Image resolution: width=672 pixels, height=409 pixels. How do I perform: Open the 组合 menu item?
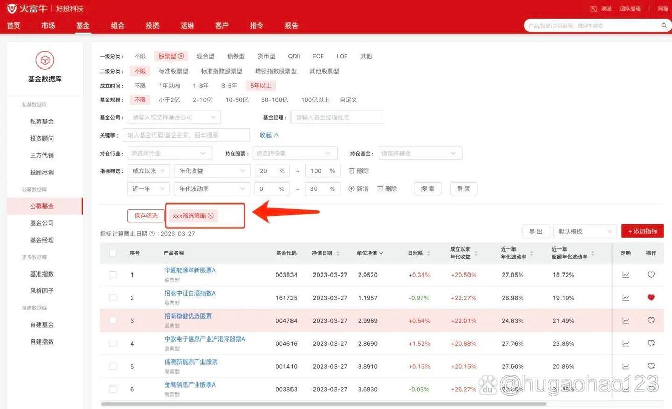coord(117,25)
